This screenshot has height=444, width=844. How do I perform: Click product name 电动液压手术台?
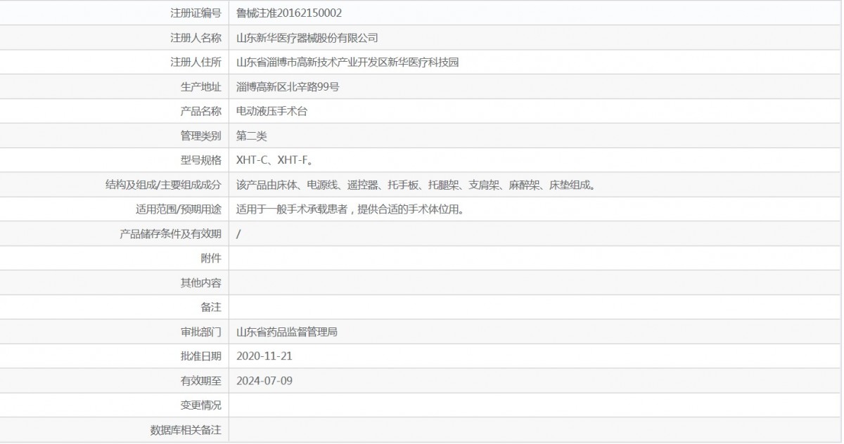[272, 111]
